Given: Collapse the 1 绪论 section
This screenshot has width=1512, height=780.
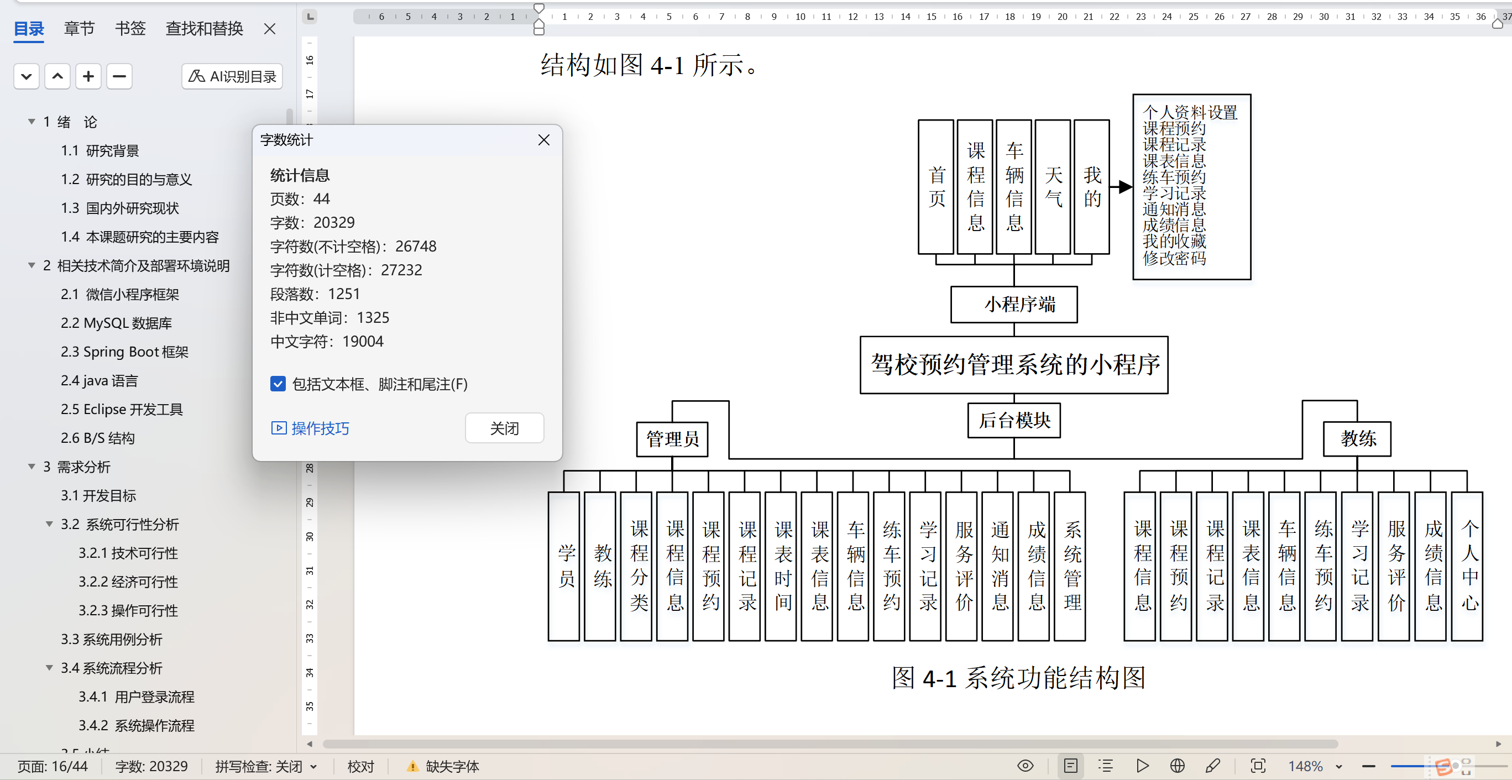Looking at the screenshot, I should click(32, 122).
